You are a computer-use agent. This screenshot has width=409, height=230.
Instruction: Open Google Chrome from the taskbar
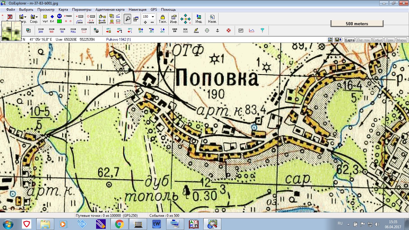[119, 224]
